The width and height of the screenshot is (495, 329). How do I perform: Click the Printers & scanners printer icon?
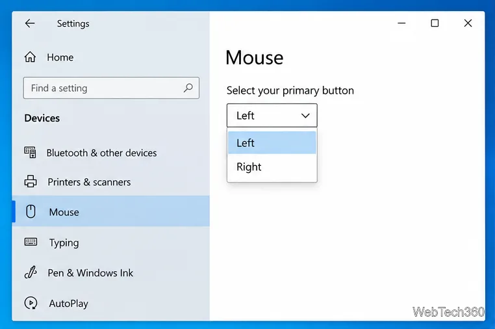click(31, 181)
